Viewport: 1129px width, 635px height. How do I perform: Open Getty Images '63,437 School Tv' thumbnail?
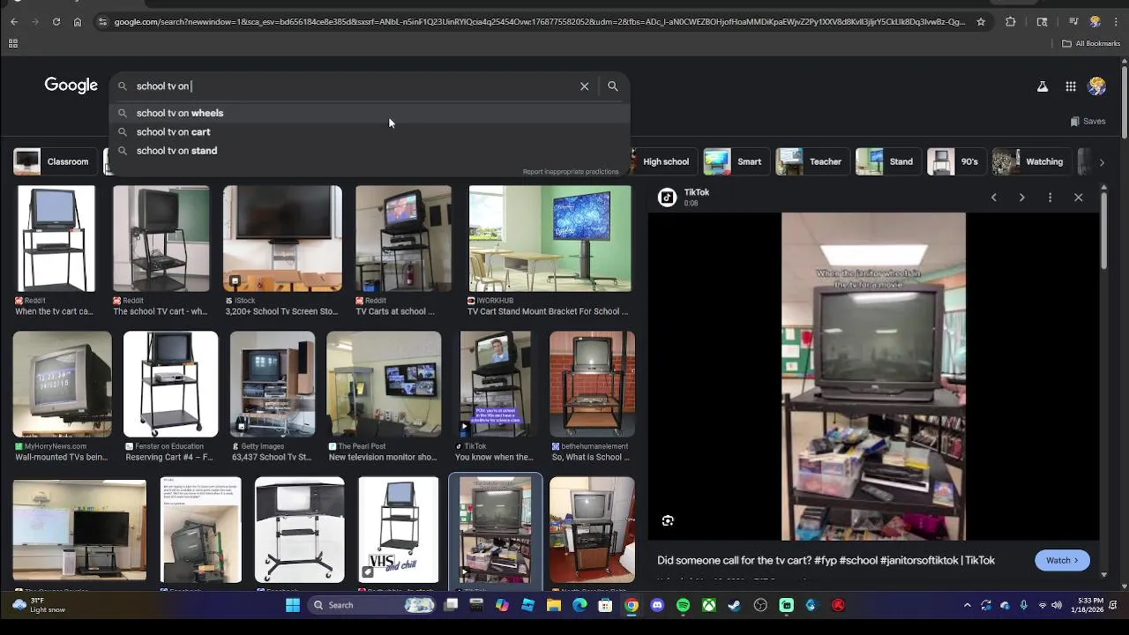point(273,385)
